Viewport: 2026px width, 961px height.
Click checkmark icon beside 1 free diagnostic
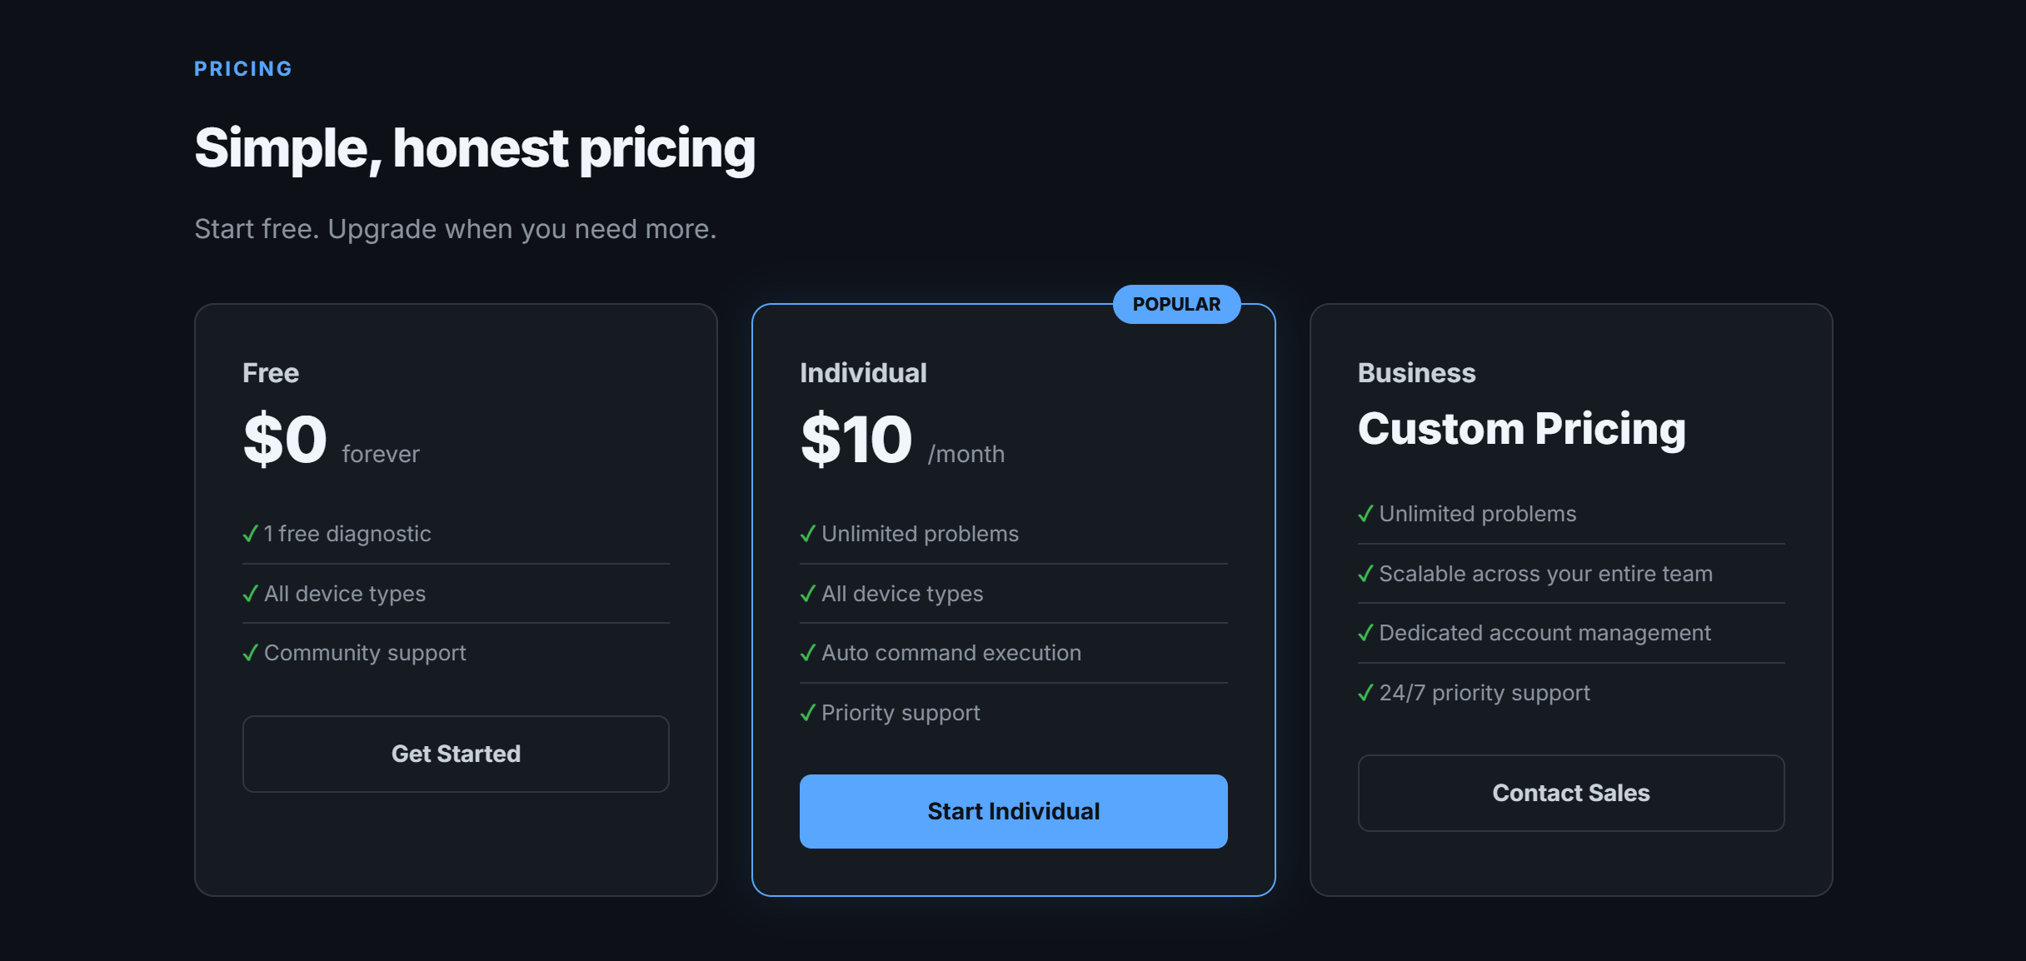(x=250, y=534)
